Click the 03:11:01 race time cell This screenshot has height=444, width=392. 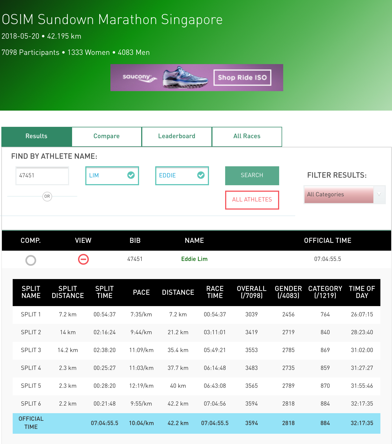(x=215, y=332)
